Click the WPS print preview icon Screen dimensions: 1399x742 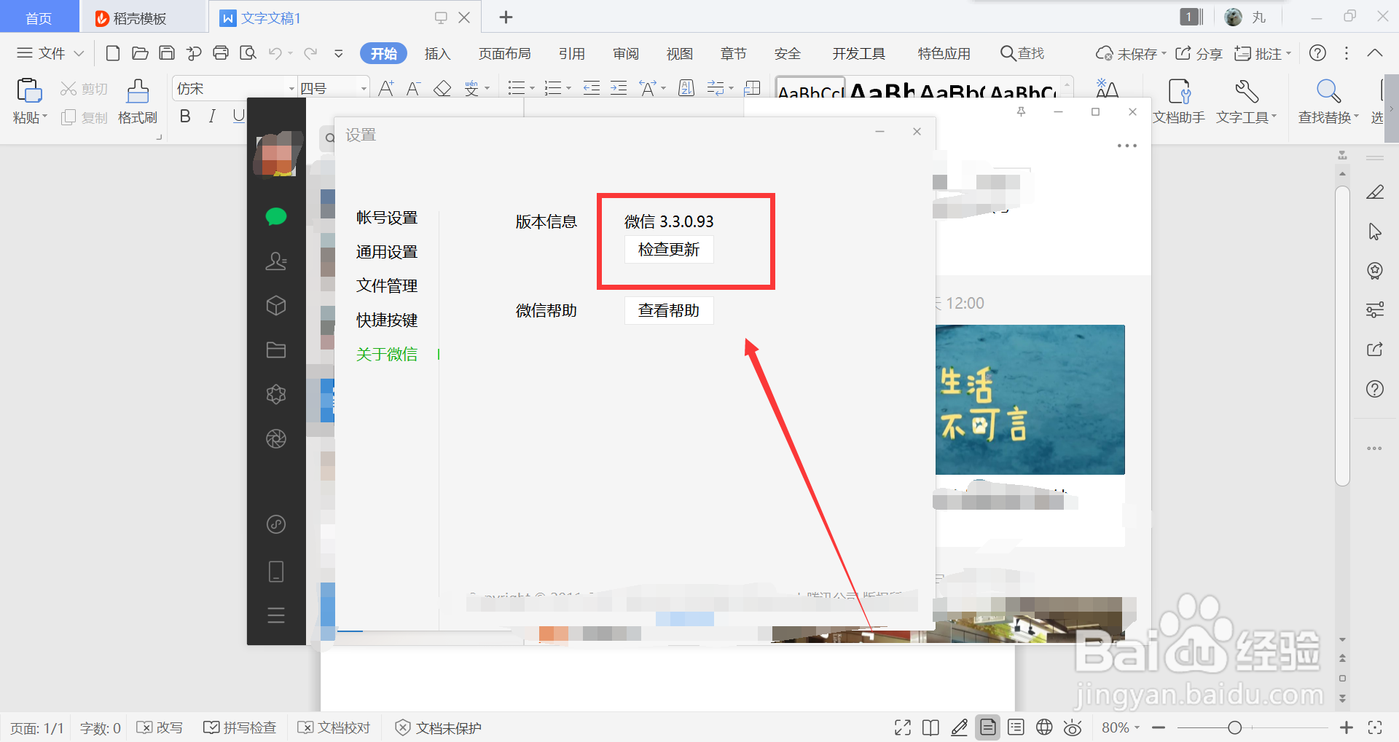(248, 53)
